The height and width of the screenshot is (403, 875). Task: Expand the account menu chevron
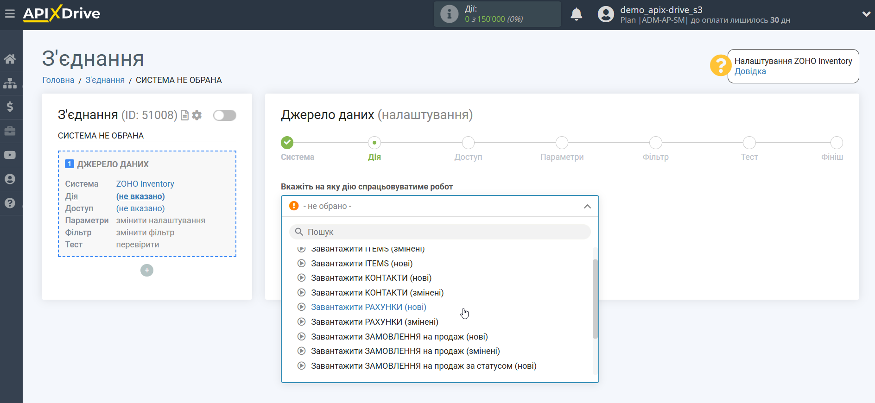pyautogui.click(x=866, y=14)
